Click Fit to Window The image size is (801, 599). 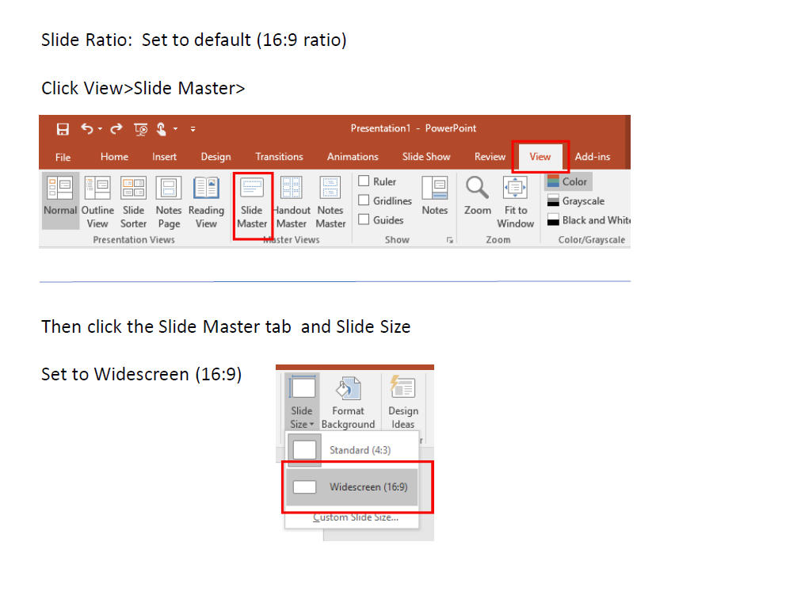515,202
